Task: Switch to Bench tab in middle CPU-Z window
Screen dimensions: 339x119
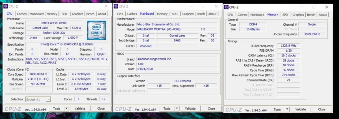Action: [201, 14]
